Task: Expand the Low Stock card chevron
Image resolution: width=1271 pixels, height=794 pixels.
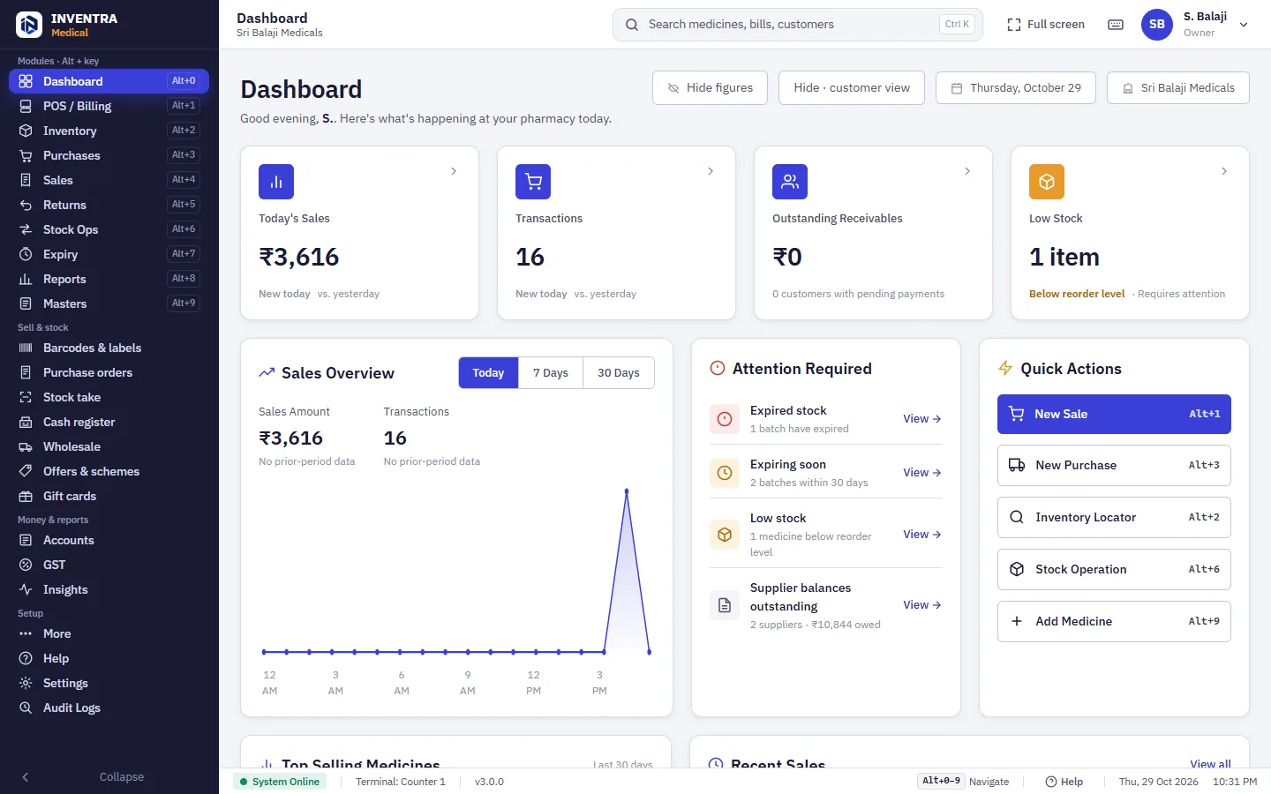Action: coord(1224,171)
